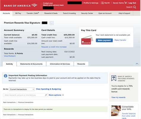Switch to the Statements & Documents tab
This screenshot has height=119, width=141.
[31, 64]
